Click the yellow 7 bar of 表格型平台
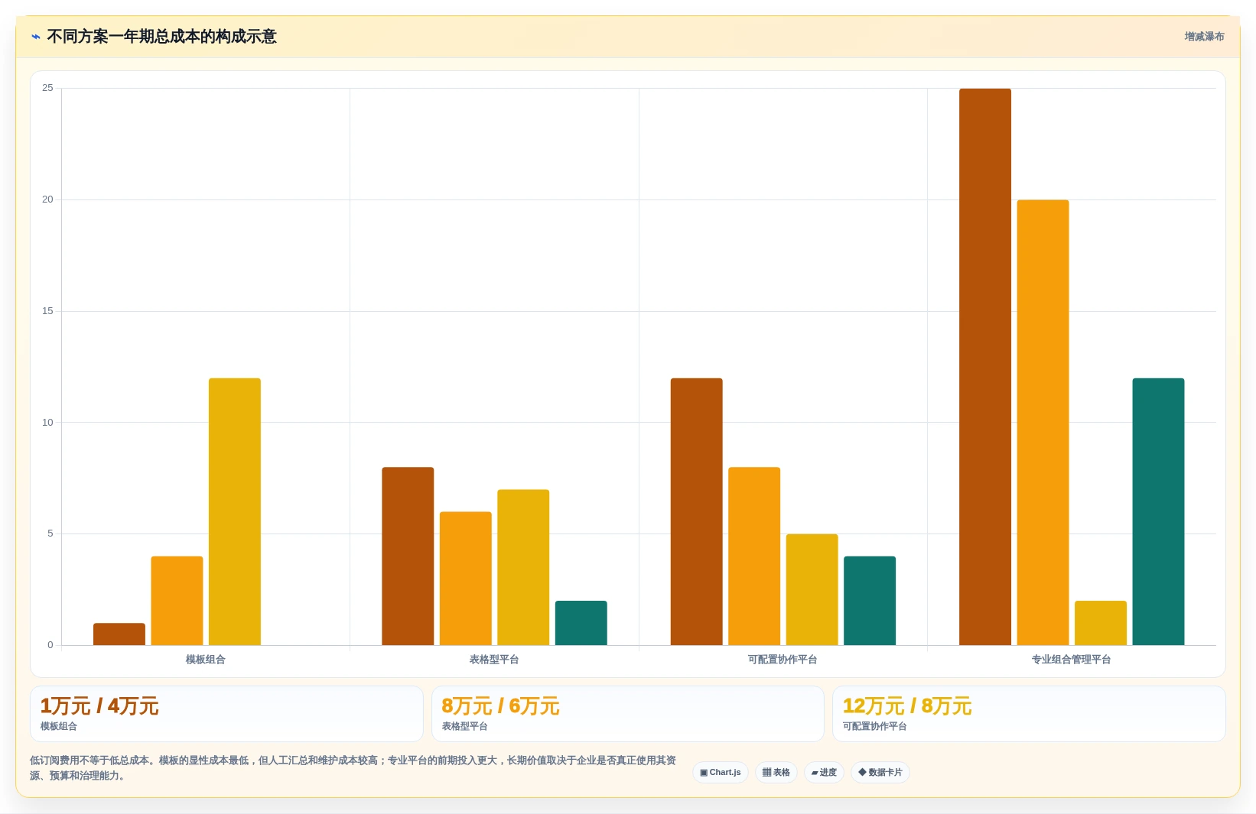The image size is (1256, 814). click(523, 567)
